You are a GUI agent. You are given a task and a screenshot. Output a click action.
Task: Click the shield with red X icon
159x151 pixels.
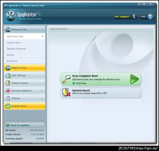point(66,92)
